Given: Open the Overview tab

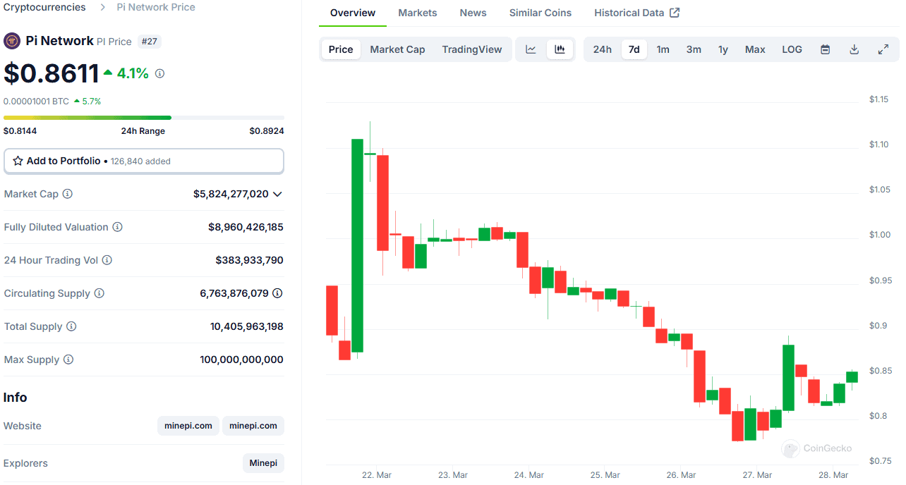Looking at the screenshot, I should pyautogui.click(x=353, y=13).
